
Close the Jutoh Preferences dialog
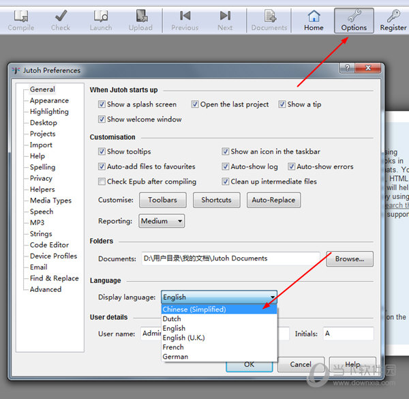(368, 68)
